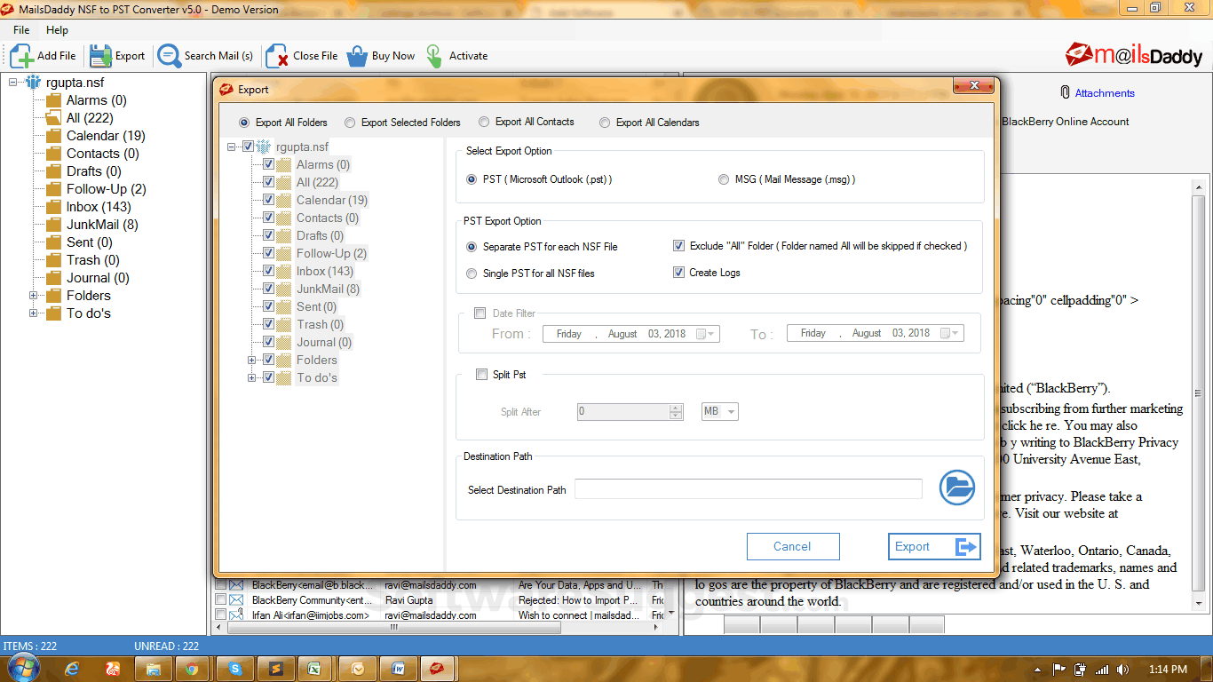Screen dimensions: 1213x682
Task: Click the Buy Now basket icon
Action: point(357,55)
